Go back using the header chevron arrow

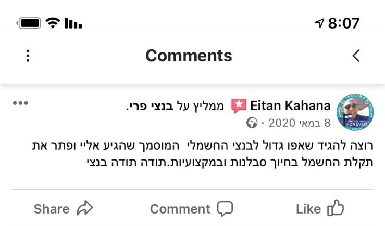(x=356, y=56)
